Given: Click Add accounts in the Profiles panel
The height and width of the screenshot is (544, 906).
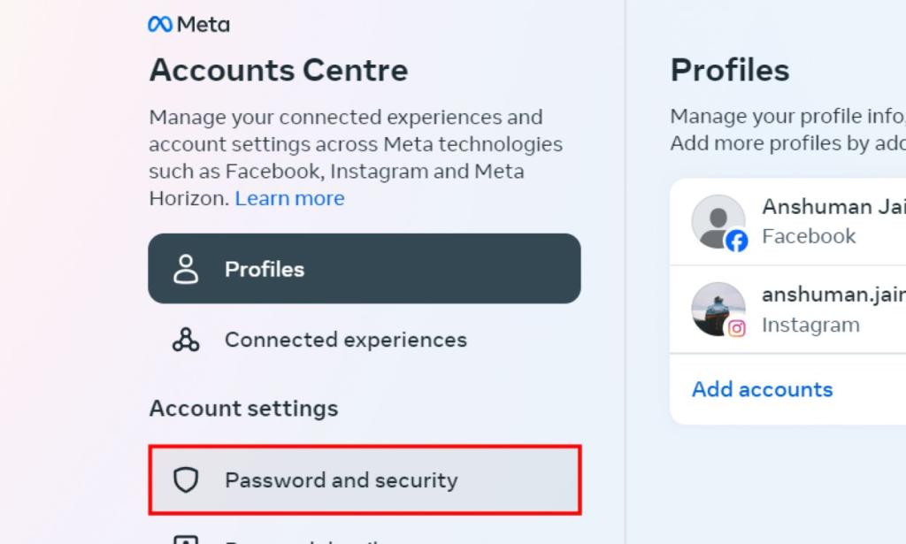Looking at the screenshot, I should [762, 389].
